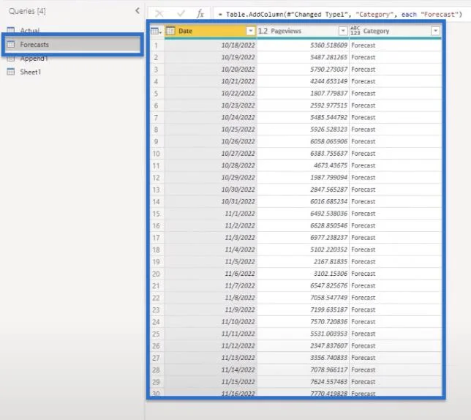This screenshot has height=420, width=471.
Task: Select row number 1 in the grid
Action: coord(157,45)
